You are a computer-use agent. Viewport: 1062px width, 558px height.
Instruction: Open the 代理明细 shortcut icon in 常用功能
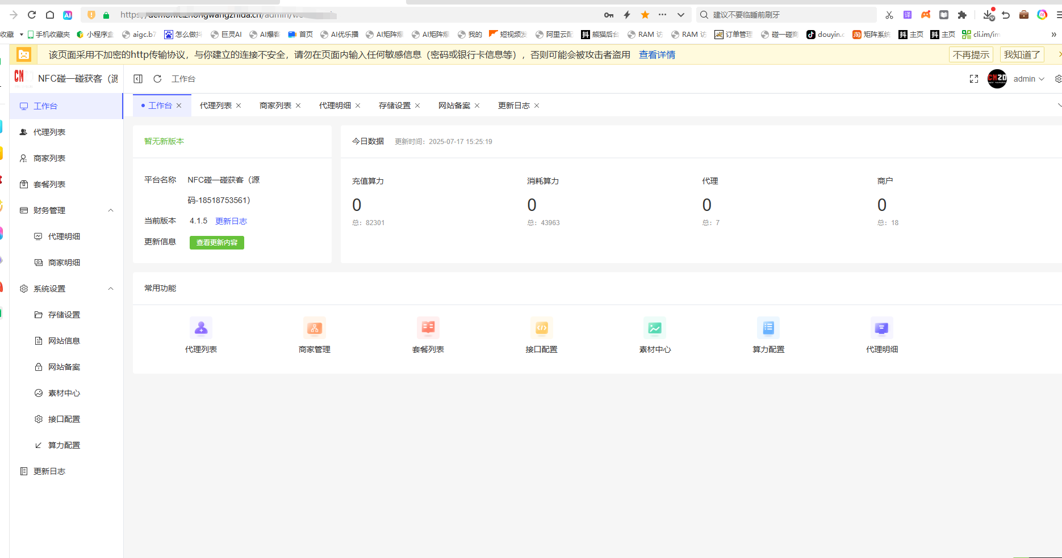pos(882,328)
